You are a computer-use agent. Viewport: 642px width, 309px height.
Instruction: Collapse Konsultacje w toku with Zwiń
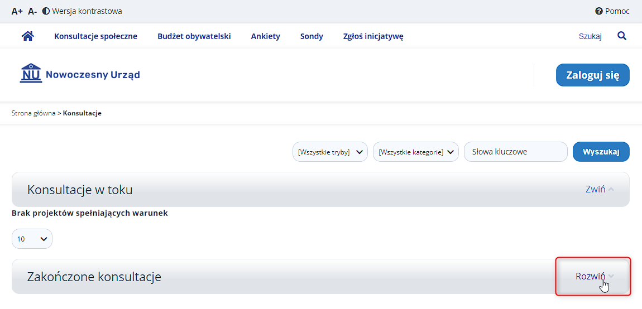pyautogui.click(x=600, y=190)
